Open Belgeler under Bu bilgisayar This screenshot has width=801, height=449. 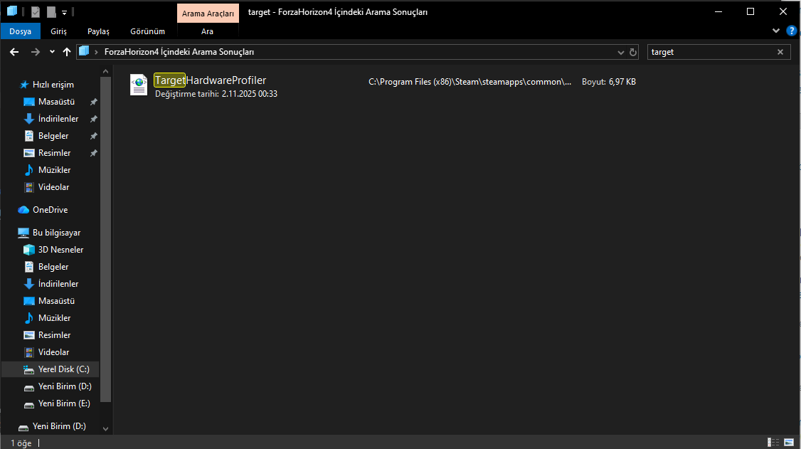click(53, 267)
